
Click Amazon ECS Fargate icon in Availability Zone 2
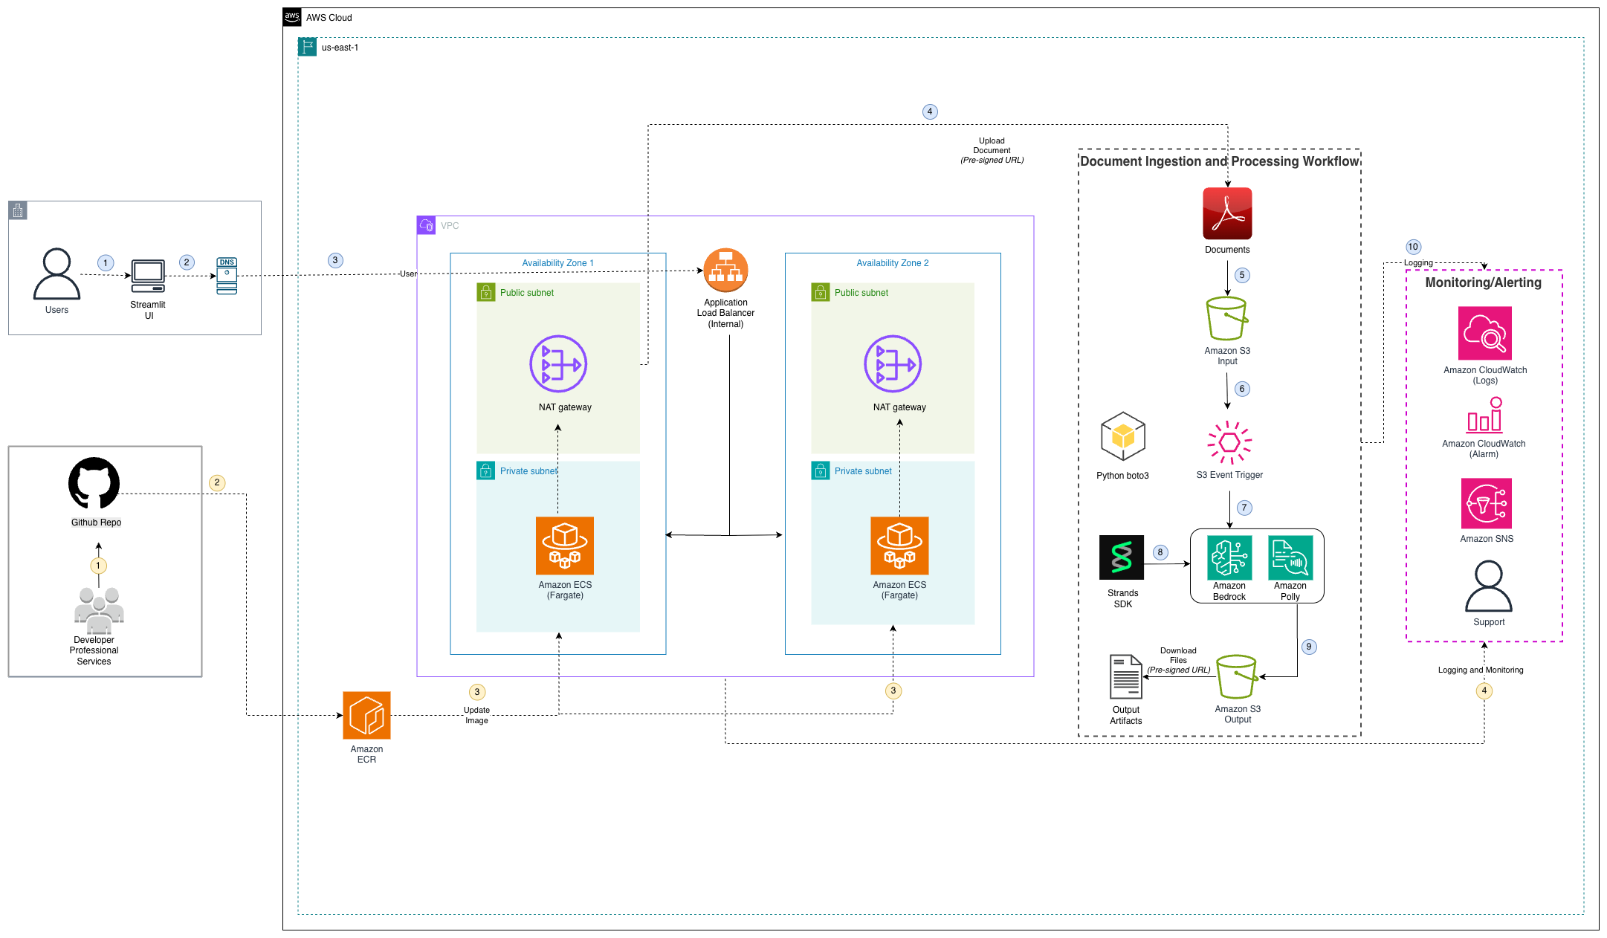click(899, 546)
